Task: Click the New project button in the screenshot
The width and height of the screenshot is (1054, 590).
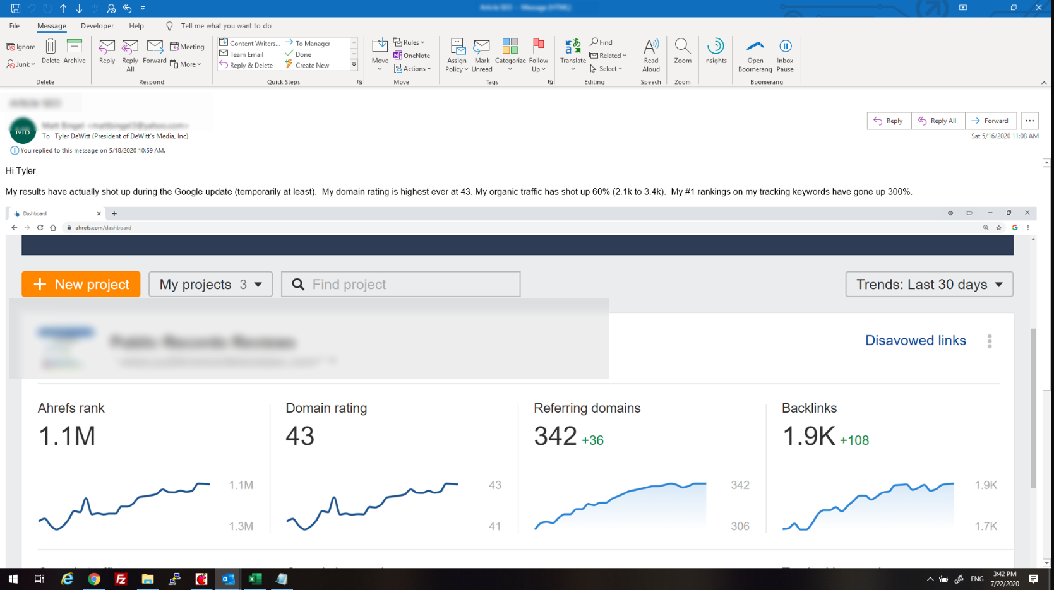Action: click(81, 285)
